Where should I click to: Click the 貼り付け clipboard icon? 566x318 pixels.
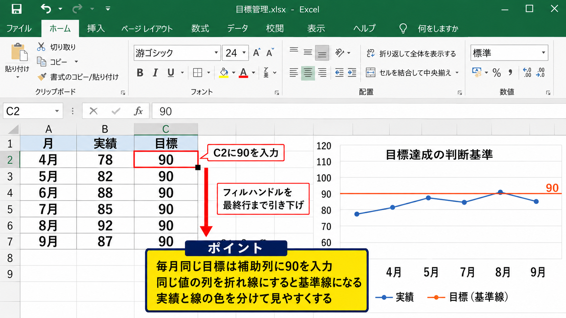[x=19, y=52]
